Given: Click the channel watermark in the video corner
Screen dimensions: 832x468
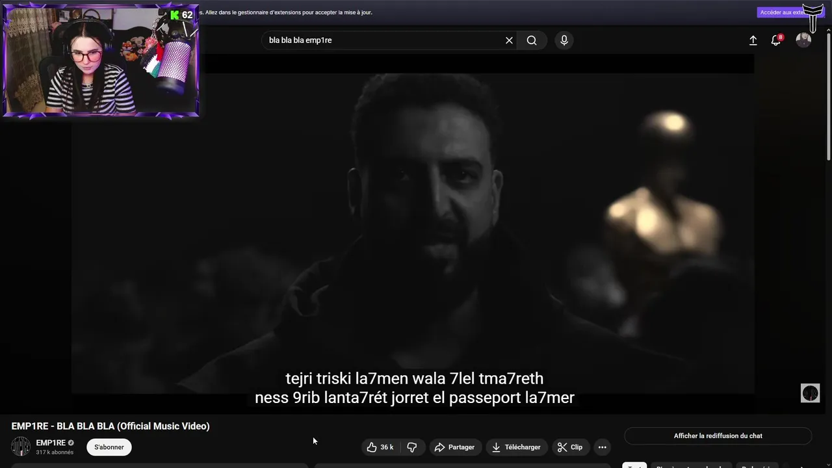Looking at the screenshot, I should [810, 393].
